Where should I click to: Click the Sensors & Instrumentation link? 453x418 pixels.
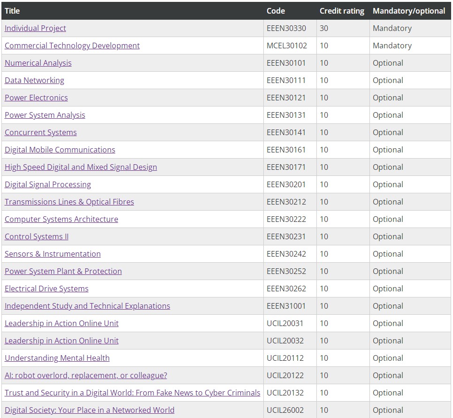[x=53, y=254]
